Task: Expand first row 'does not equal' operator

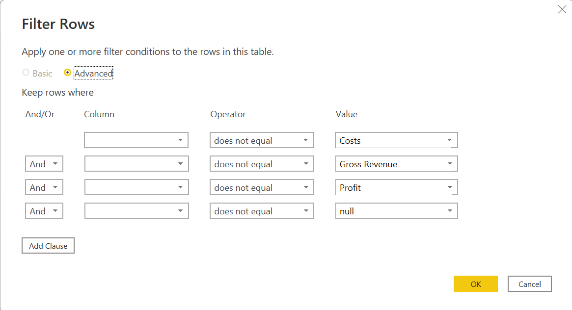Action: tap(262, 140)
